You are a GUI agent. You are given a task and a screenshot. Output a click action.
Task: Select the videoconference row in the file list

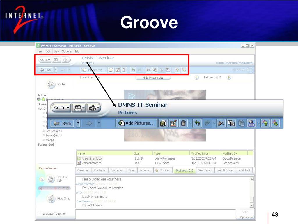pos(165,163)
